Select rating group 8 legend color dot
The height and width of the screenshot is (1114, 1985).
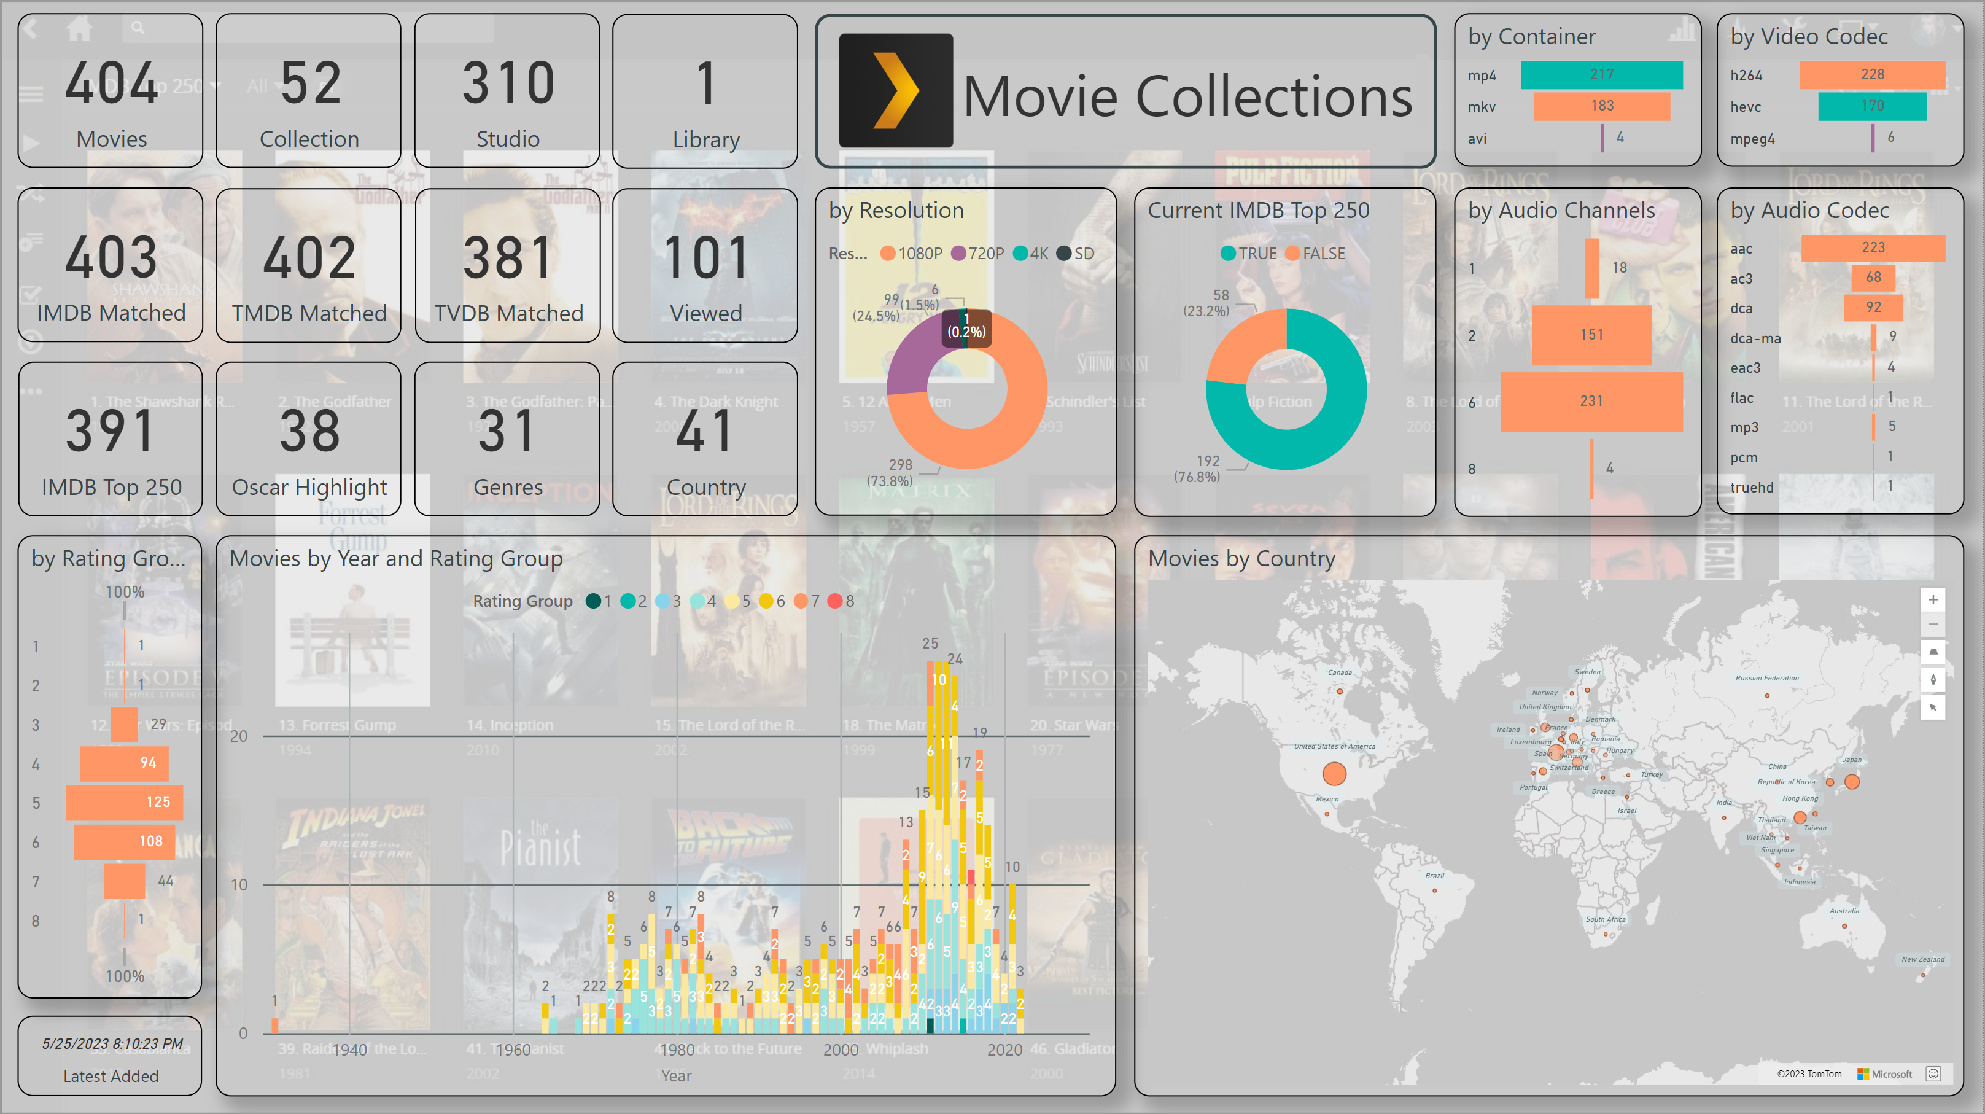[834, 601]
